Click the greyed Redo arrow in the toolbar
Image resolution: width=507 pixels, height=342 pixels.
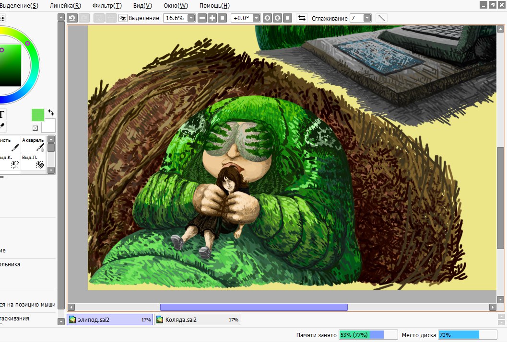84,18
